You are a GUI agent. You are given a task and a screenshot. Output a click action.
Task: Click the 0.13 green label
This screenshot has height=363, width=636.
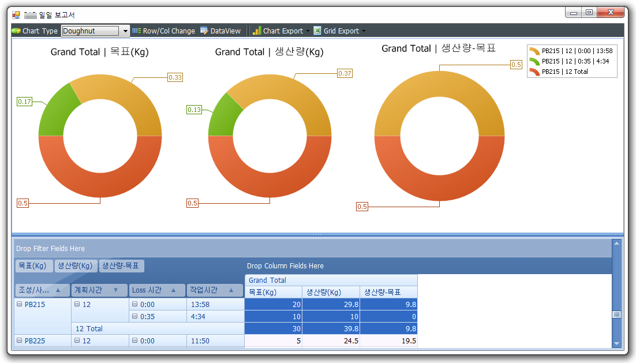tap(194, 110)
